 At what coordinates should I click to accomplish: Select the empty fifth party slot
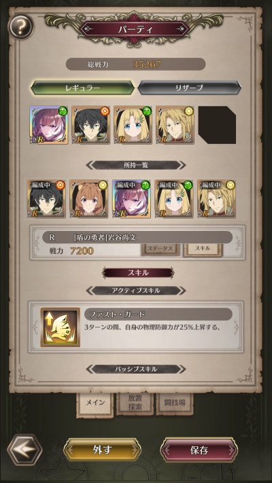(217, 125)
